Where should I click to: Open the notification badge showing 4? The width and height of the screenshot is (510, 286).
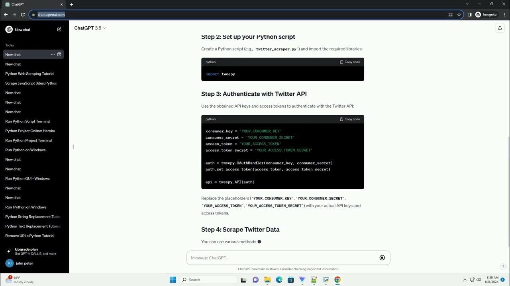(503, 280)
